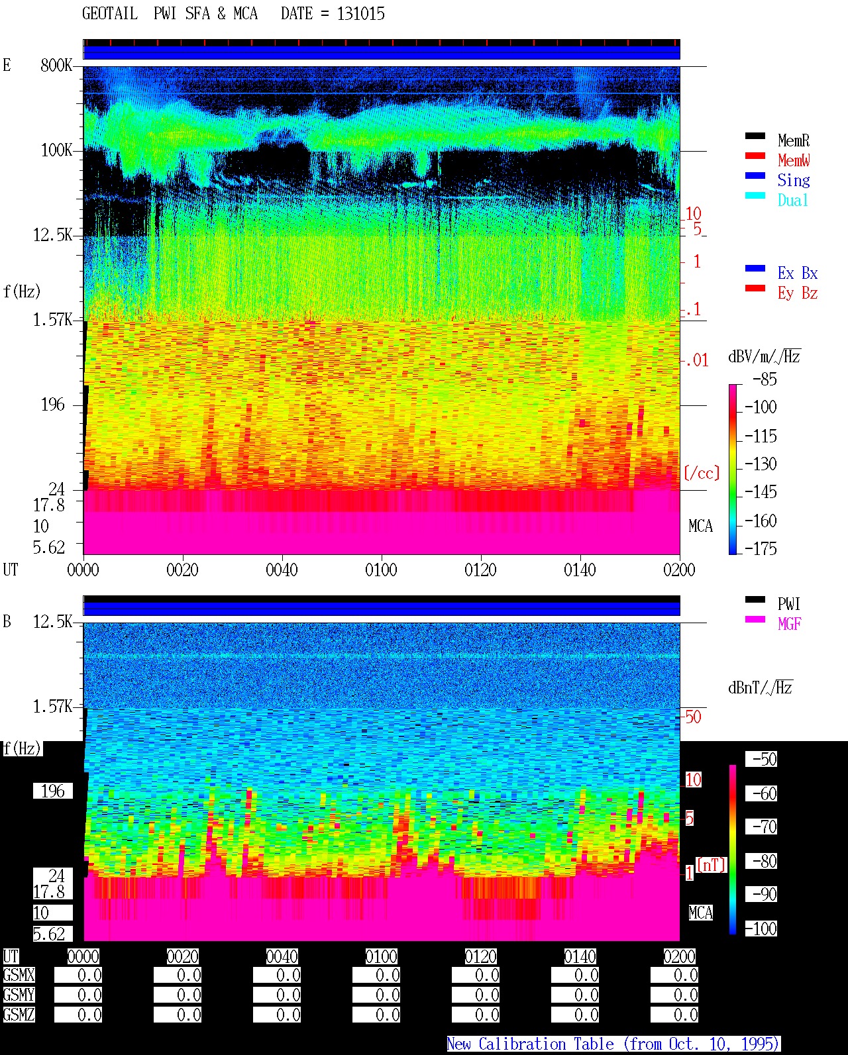The image size is (848, 1055).
Task: Click the PWI legend label
Action: click(789, 604)
